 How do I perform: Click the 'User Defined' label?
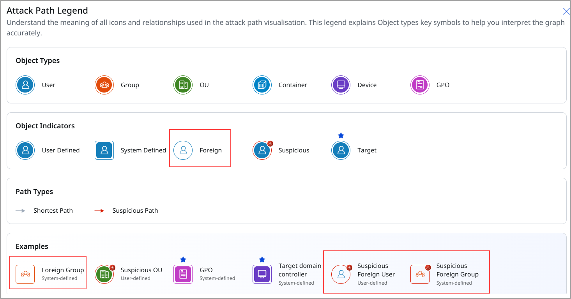61,150
